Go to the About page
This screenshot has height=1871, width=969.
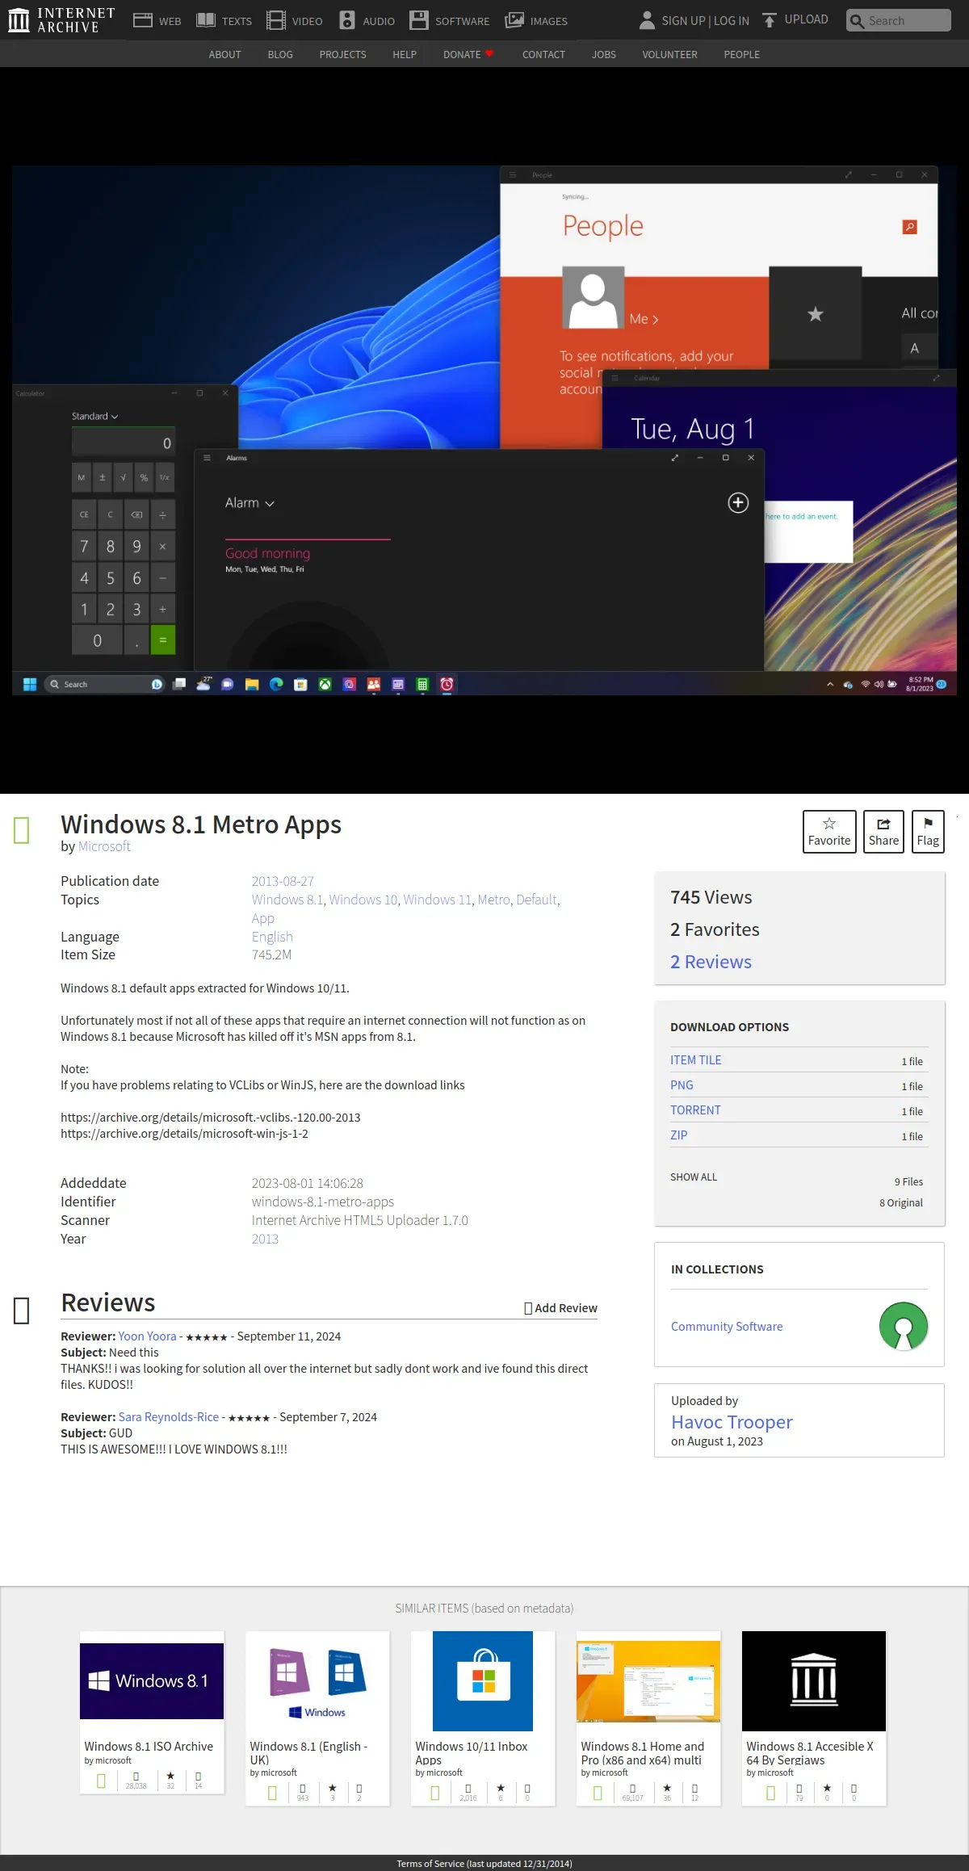click(224, 55)
